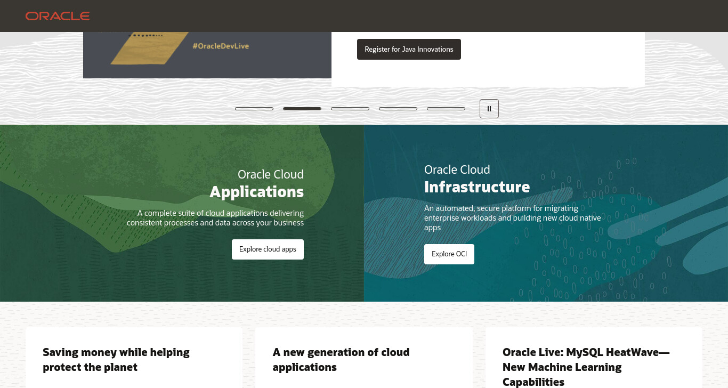Click the Explore OCI button

(x=449, y=254)
